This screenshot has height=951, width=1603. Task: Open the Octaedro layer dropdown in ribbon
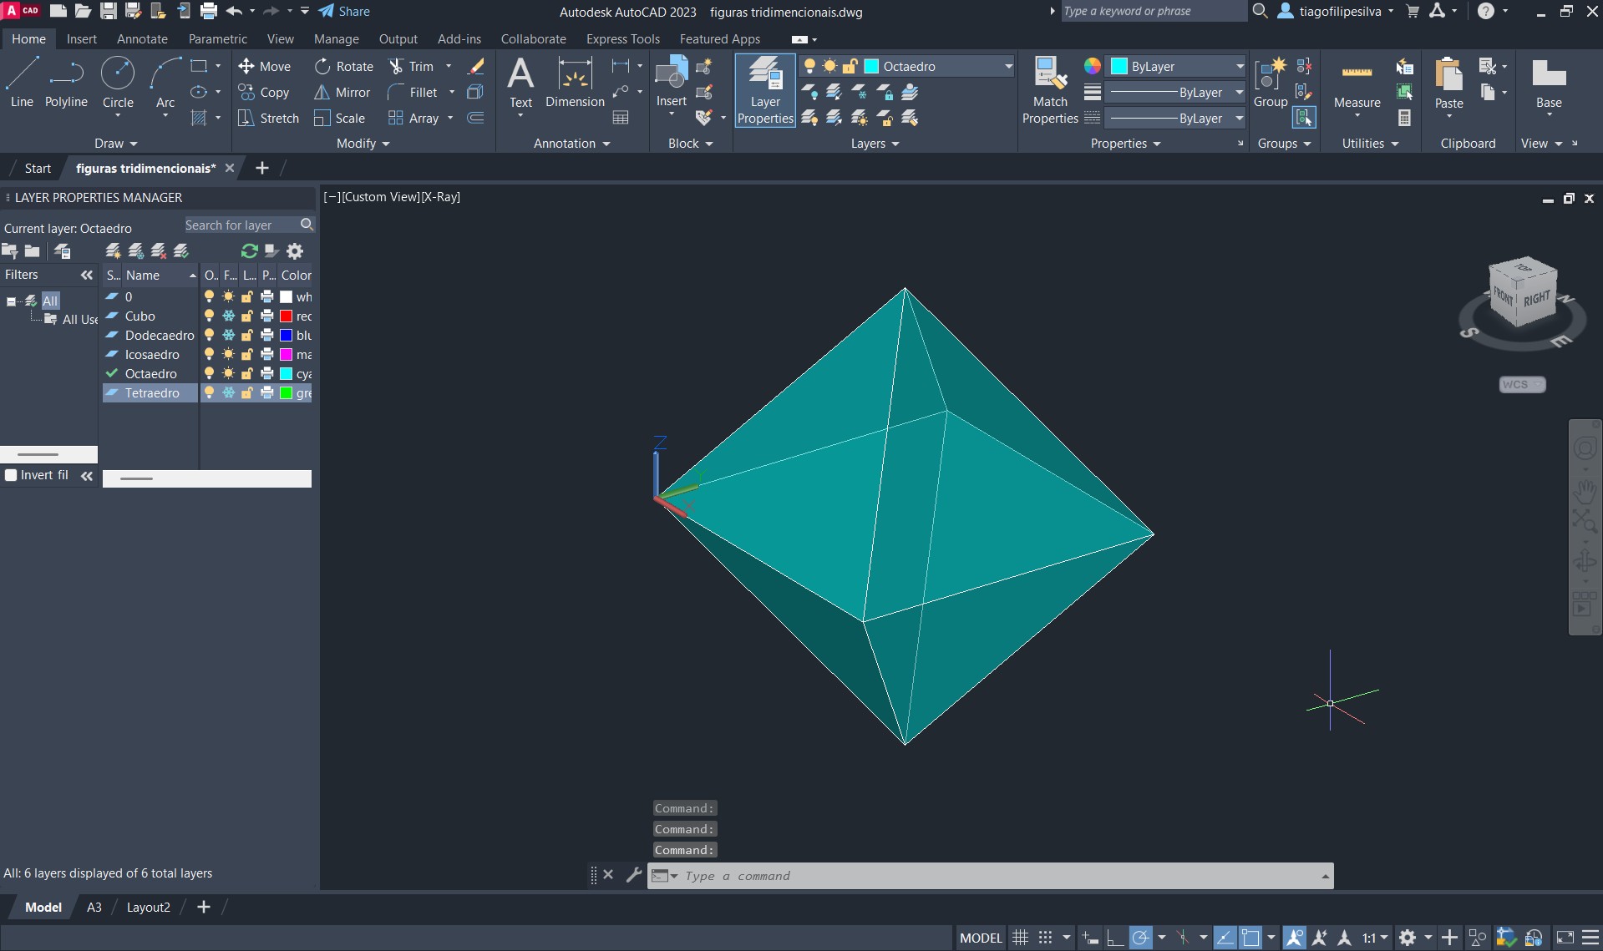[1007, 67]
